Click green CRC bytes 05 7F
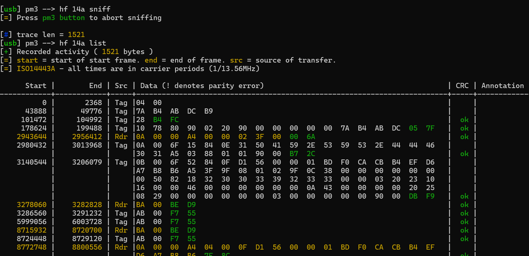Image resolution: width=529 pixels, height=256 pixels. pos(422,128)
